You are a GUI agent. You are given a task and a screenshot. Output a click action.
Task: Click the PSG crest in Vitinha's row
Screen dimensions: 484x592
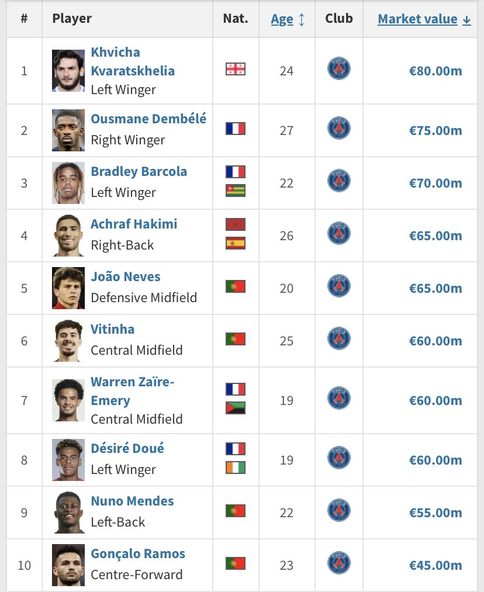pyautogui.click(x=338, y=338)
